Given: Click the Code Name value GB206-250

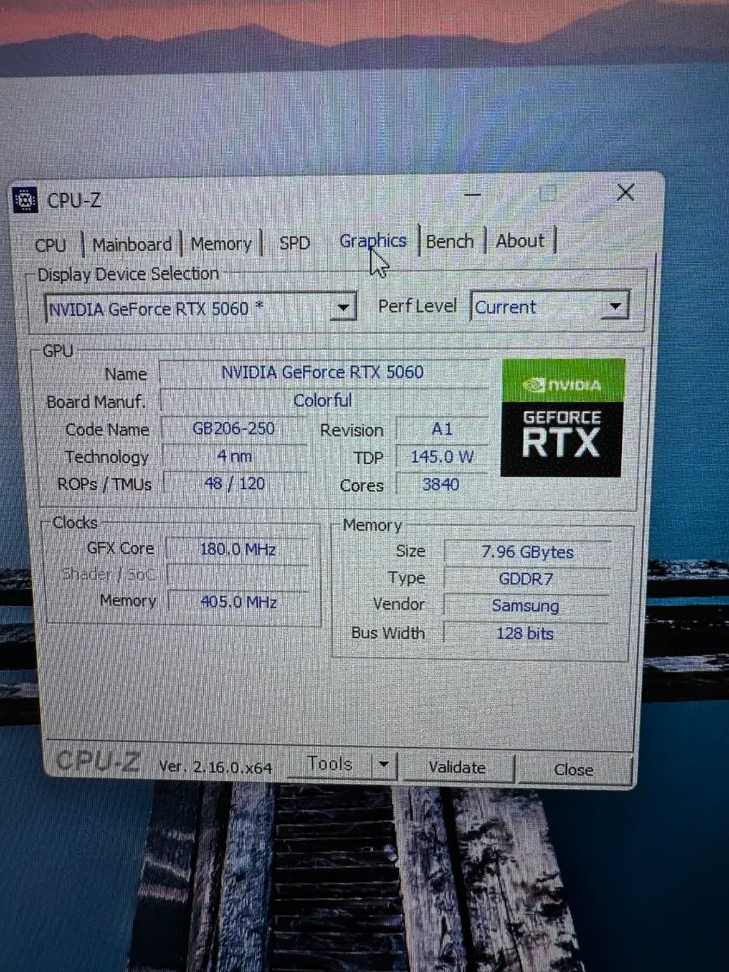Looking at the screenshot, I should tap(234, 428).
